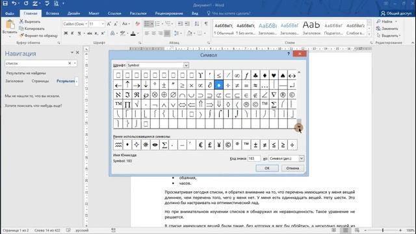Click the font color A button

pos(133,33)
